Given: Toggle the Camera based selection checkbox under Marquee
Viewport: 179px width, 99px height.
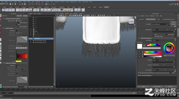Looking at the screenshot, I should click(18, 23).
